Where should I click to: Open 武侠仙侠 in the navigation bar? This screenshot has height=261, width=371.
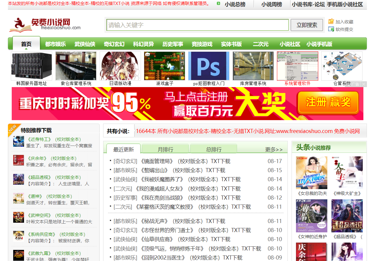(85, 44)
